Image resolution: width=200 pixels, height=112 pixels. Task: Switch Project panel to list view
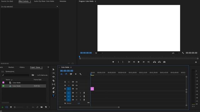tap(7, 107)
